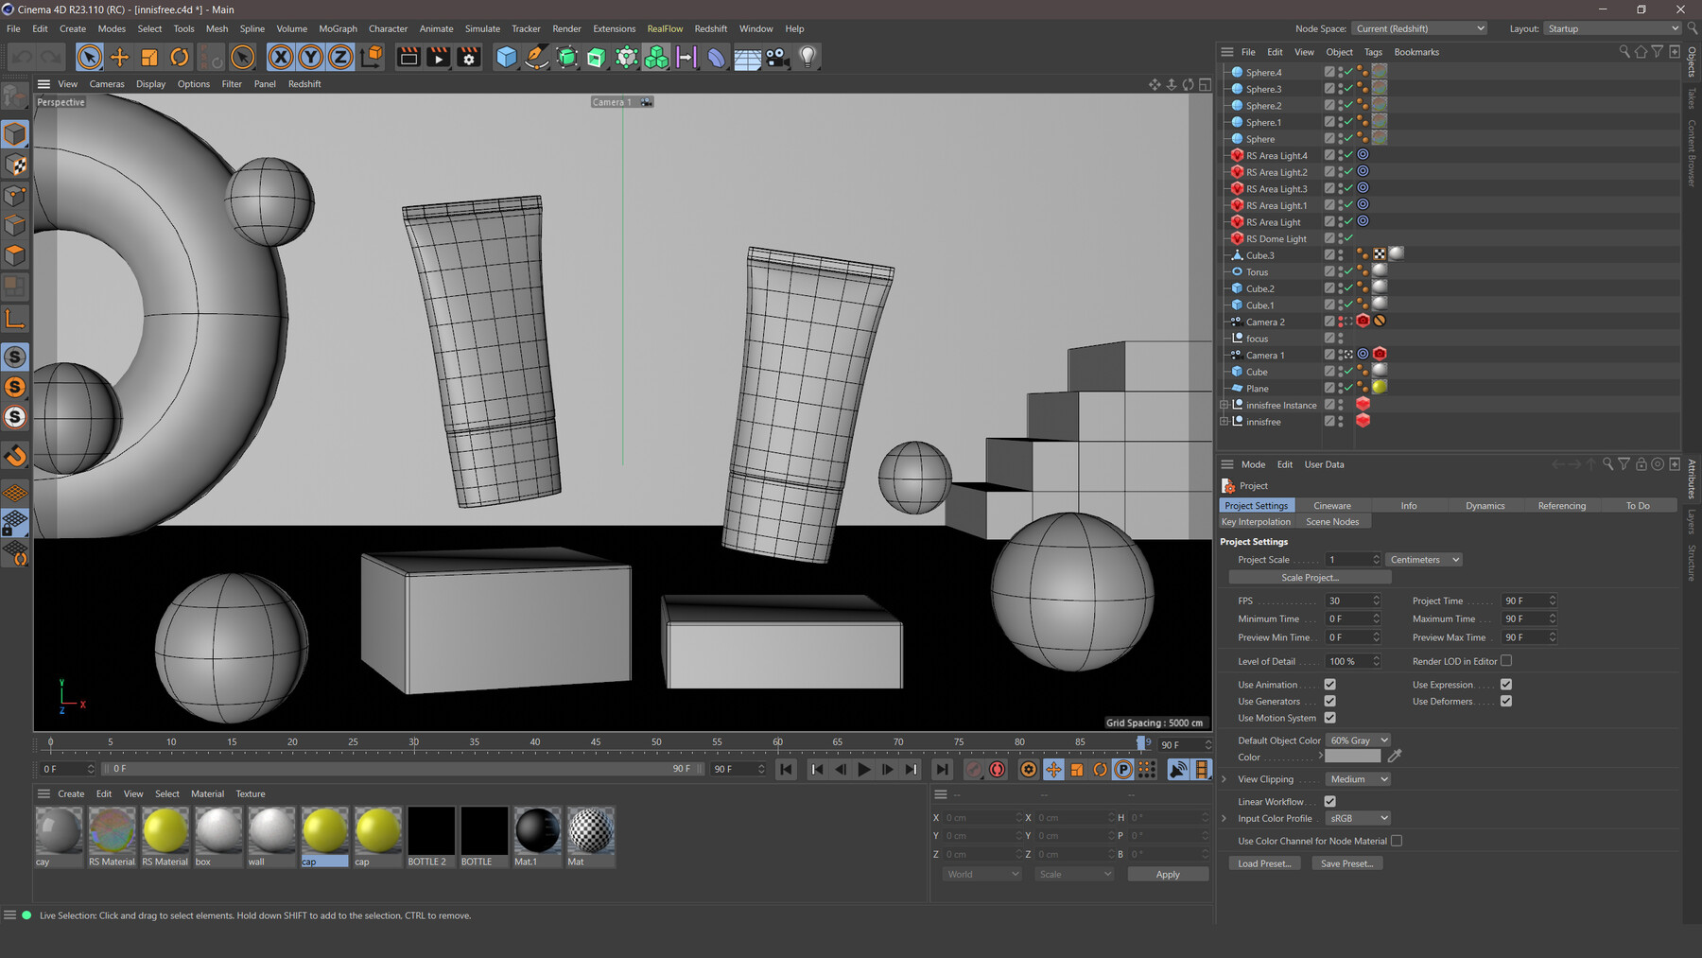The height and width of the screenshot is (958, 1702).
Task: Open the Node Space dropdown
Action: [x=1418, y=28]
